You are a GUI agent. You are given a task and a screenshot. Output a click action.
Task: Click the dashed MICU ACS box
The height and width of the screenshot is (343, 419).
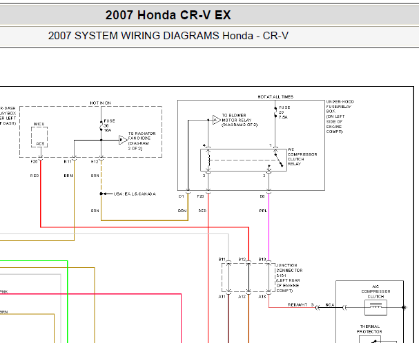click(39, 137)
